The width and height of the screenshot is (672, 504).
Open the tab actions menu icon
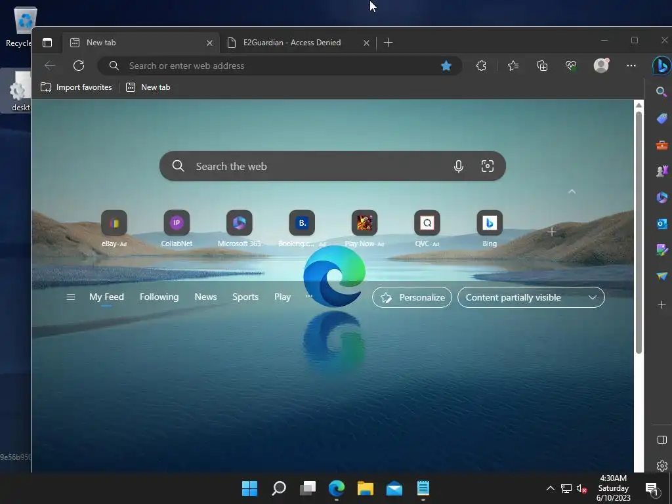click(x=47, y=43)
